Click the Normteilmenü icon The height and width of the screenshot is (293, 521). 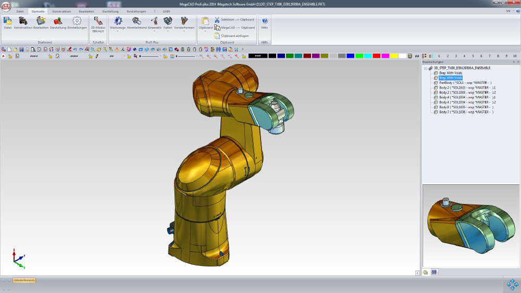click(137, 21)
